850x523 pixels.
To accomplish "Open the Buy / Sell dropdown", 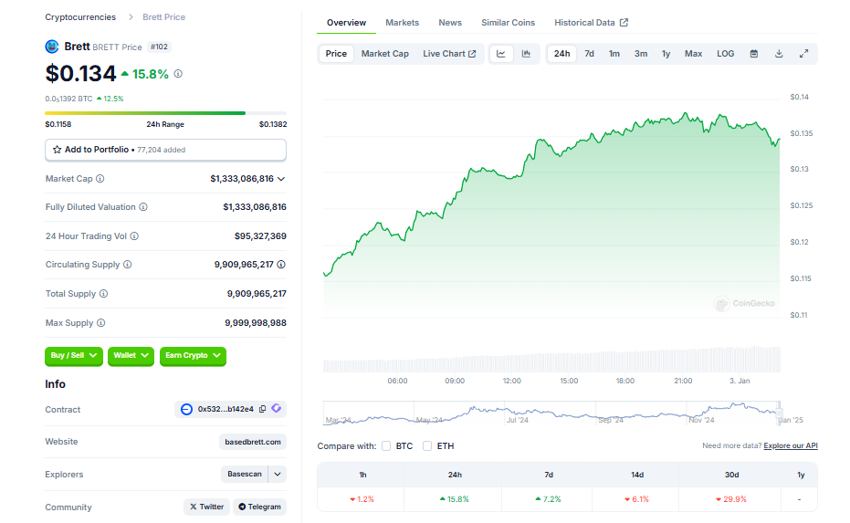I will click(74, 356).
